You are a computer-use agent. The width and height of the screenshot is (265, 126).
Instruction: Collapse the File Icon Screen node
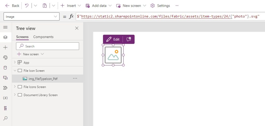(x=15, y=70)
